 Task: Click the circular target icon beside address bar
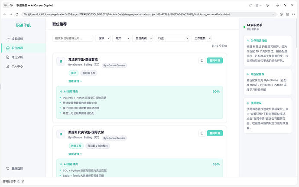pos(281,14)
